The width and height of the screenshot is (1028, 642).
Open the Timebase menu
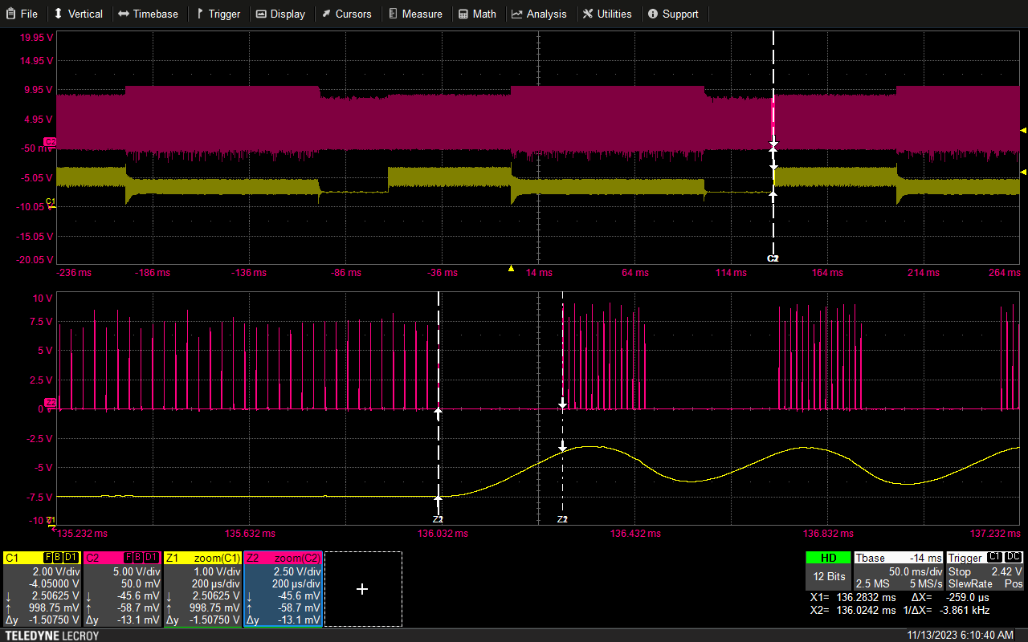tap(148, 14)
